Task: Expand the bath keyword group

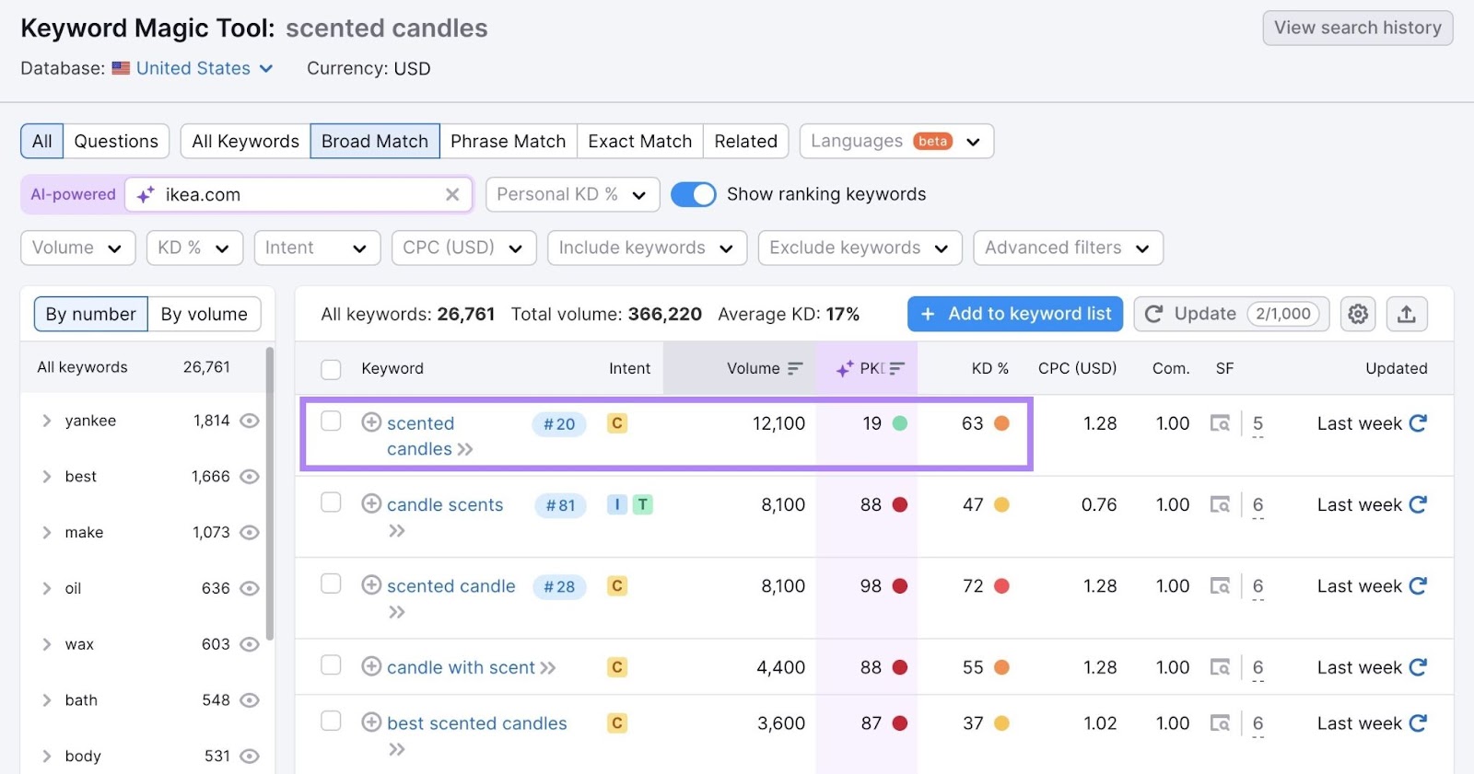Action: [x=47, y=700]
